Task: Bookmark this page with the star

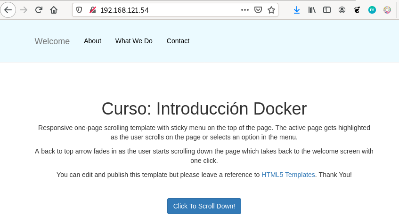Action: 271,10
